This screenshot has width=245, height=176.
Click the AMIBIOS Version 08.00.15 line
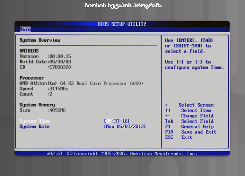45,56
